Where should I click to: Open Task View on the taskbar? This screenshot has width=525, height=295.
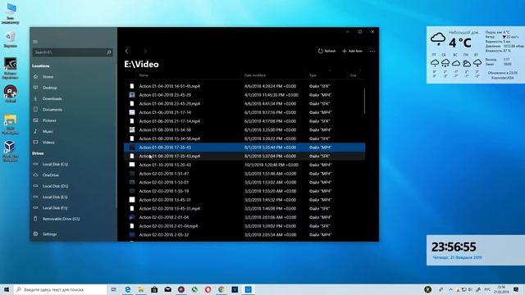click(114, 289)
